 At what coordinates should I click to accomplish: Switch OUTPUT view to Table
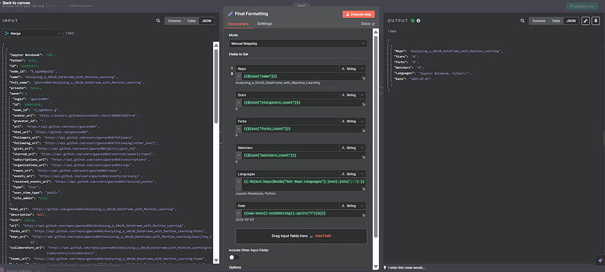point(556,21)
